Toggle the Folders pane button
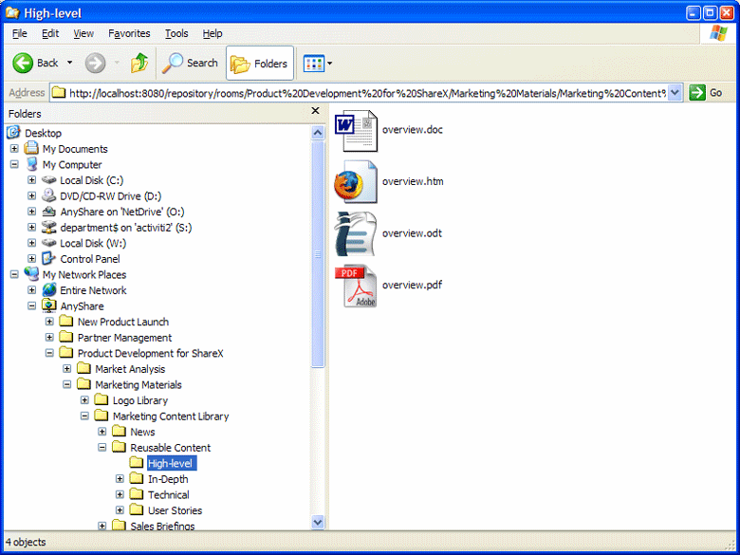Image resolution: width=740 pixels, height=555 pixels. click(260, 64)
